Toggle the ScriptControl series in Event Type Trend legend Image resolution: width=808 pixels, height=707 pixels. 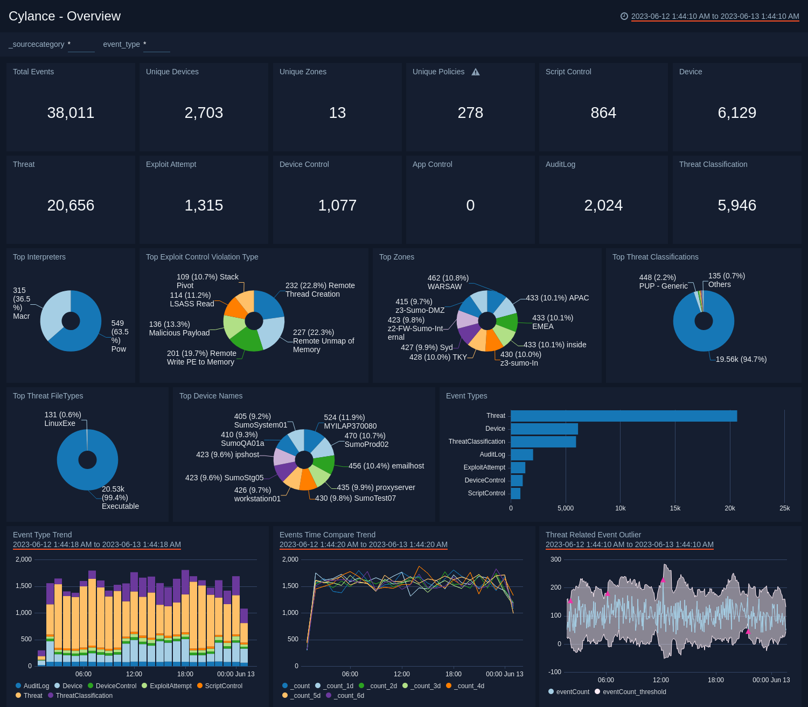(222, 686)
